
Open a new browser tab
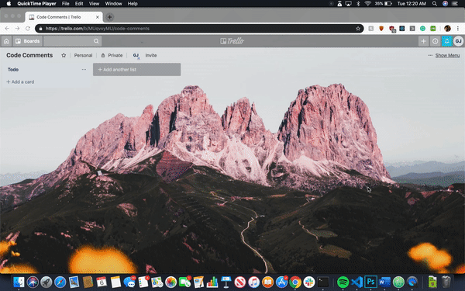(109, 17)
